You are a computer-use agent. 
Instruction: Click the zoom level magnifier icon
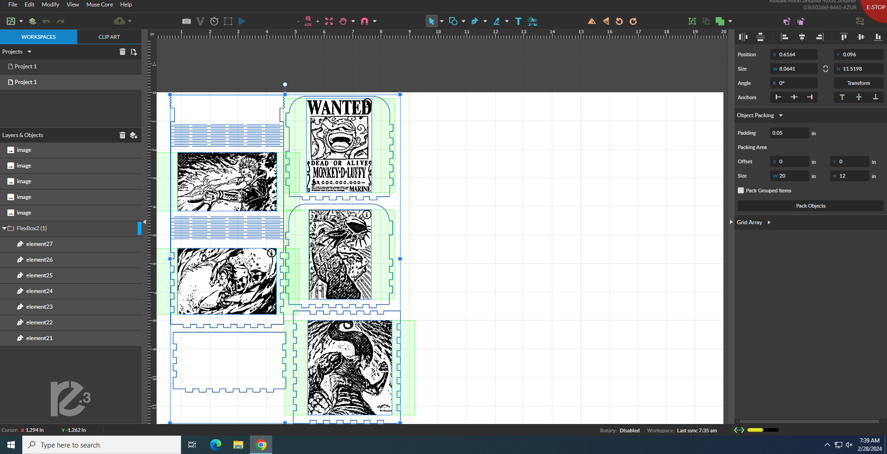point(308,21)
